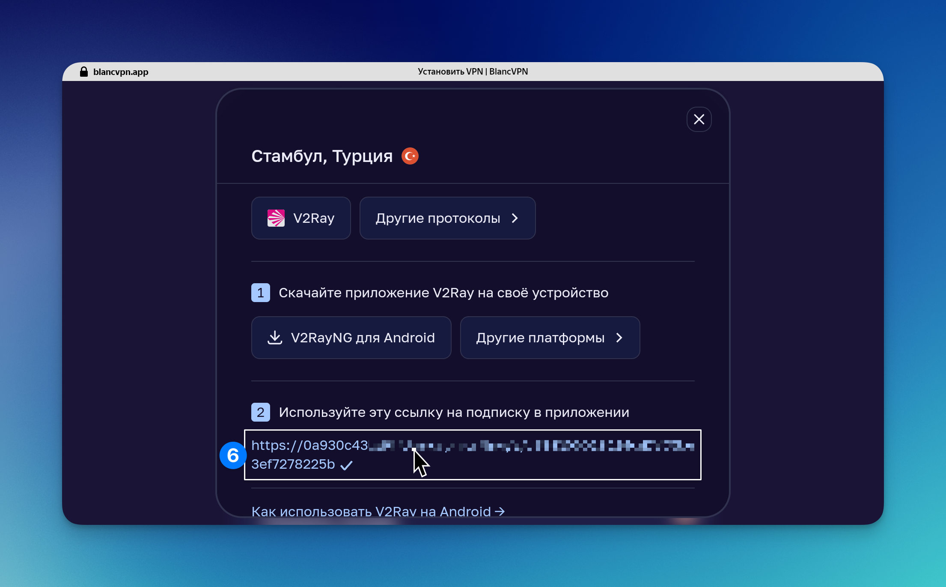946x587 pixels.
Task: Select the V2Ray protocol button
Action: click(301, 218)
